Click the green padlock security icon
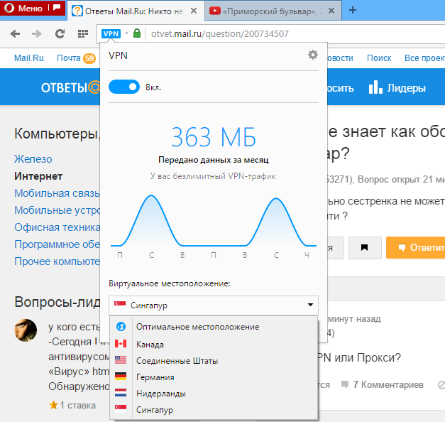445x422 pixels. tap(137, 33)
